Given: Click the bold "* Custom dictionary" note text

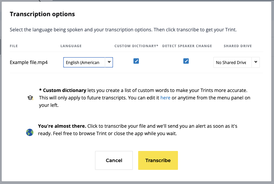Looking at the screenshot, I should tap(63, 90).
